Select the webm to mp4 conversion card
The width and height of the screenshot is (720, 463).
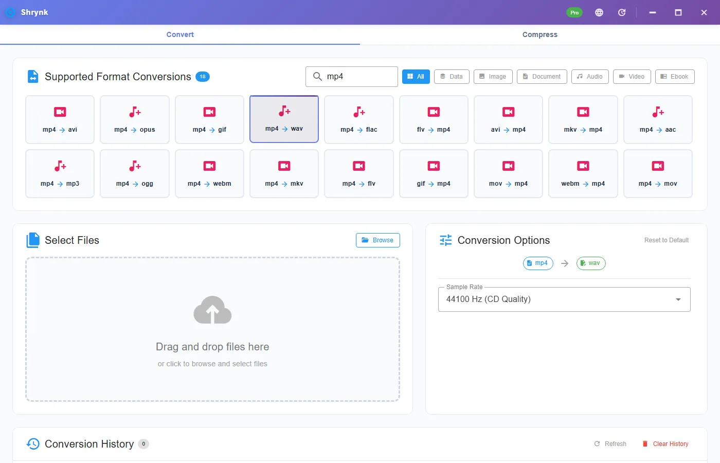[x=583, y=173]
